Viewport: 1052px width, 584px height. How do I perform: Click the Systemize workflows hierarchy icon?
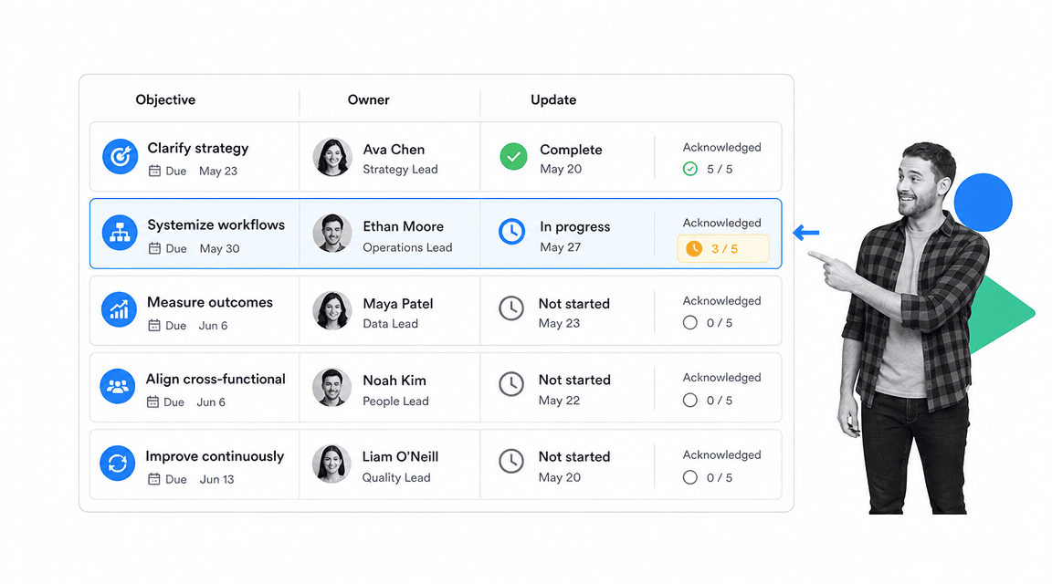[121, 233]
